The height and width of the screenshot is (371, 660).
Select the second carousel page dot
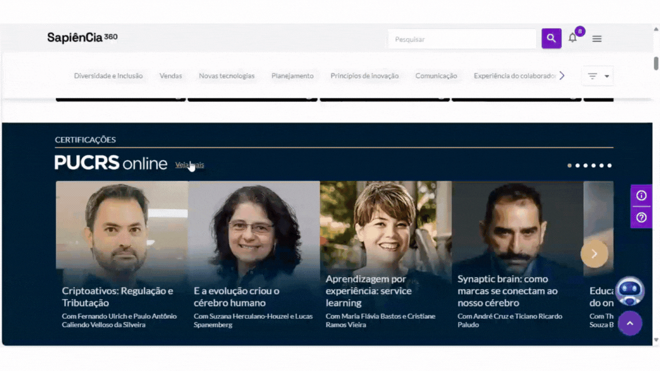577,165
